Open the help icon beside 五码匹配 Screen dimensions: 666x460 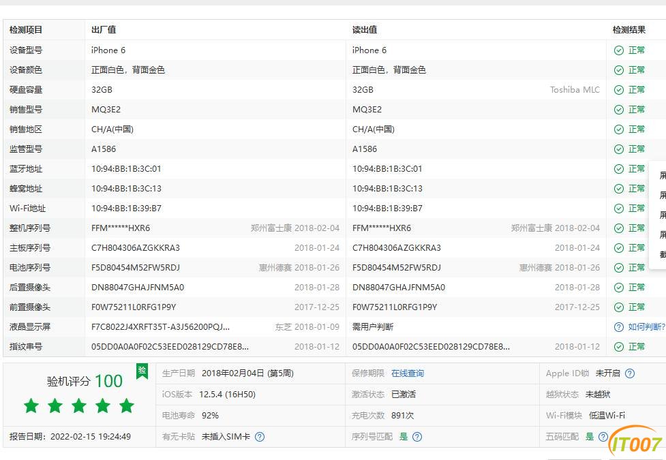(x=603, y=437)
